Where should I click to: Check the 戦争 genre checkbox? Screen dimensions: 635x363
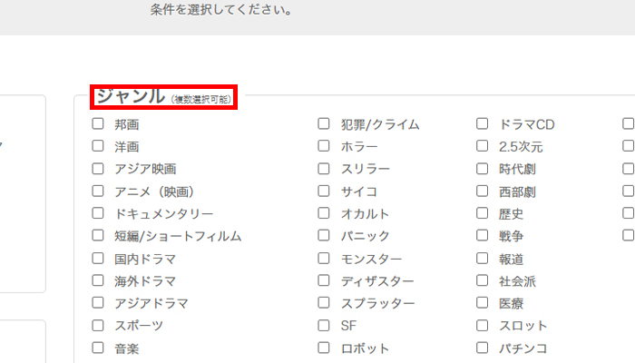(483, 236)
